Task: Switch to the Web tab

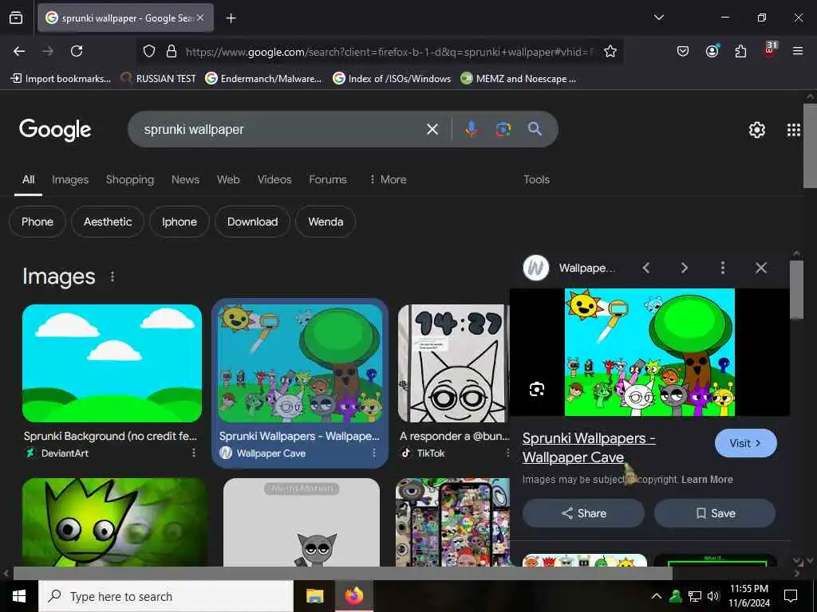Action: tap(228, 179)
